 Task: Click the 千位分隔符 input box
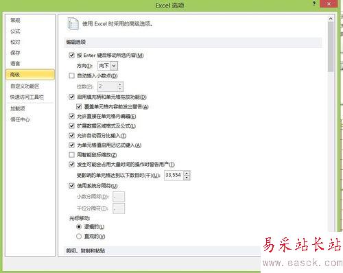coord(119,209)
